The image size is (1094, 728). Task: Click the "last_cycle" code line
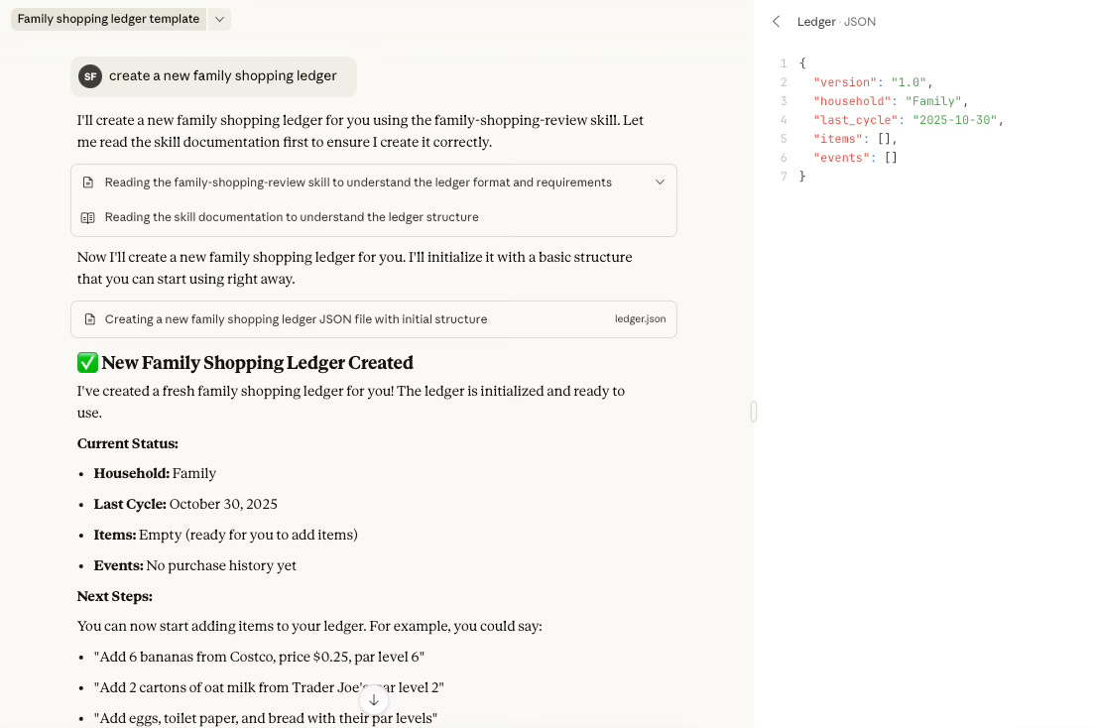(x=909, y=120)
